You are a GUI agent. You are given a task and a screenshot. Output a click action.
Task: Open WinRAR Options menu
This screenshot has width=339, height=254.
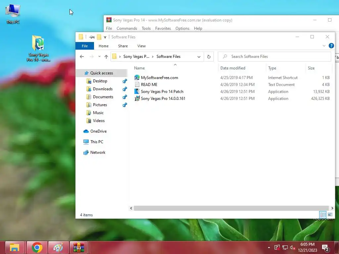[182, 28]
